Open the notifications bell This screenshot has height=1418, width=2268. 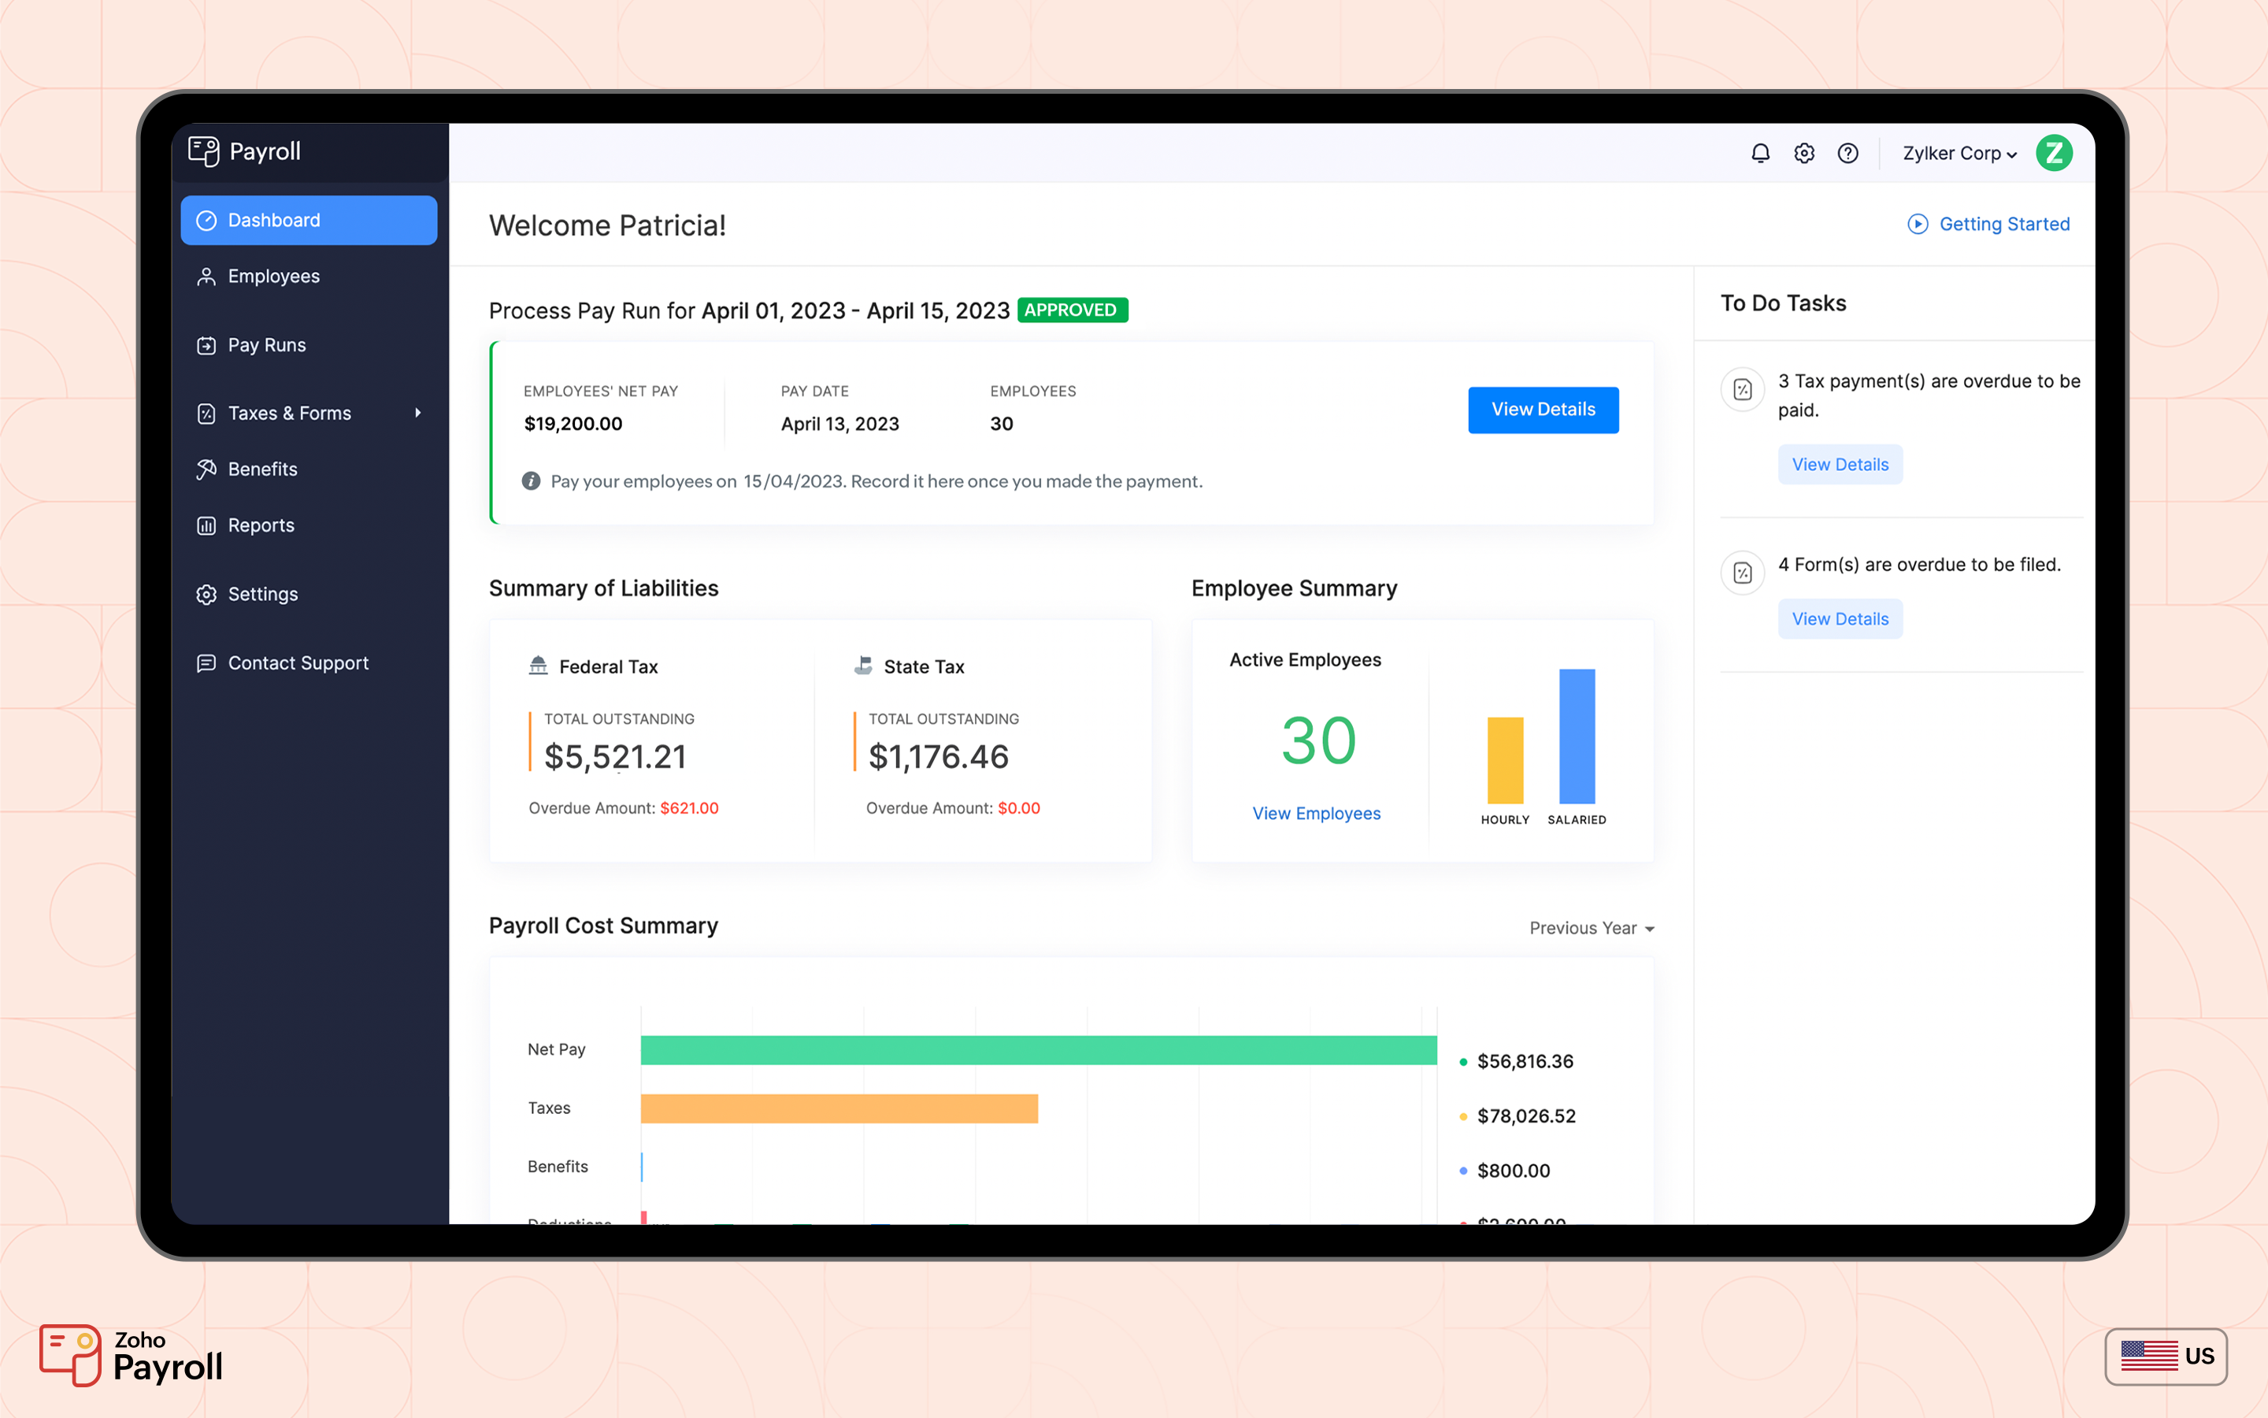1760,153
